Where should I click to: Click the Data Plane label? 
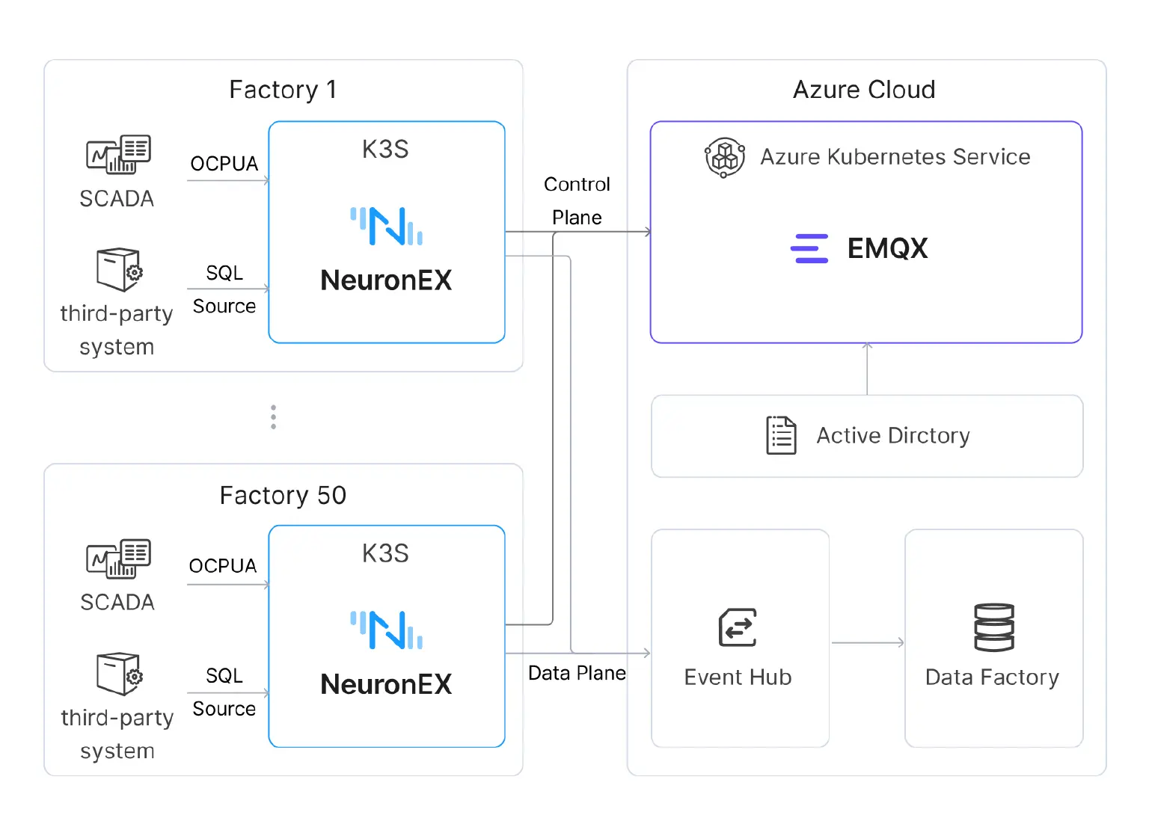(577, 673)
